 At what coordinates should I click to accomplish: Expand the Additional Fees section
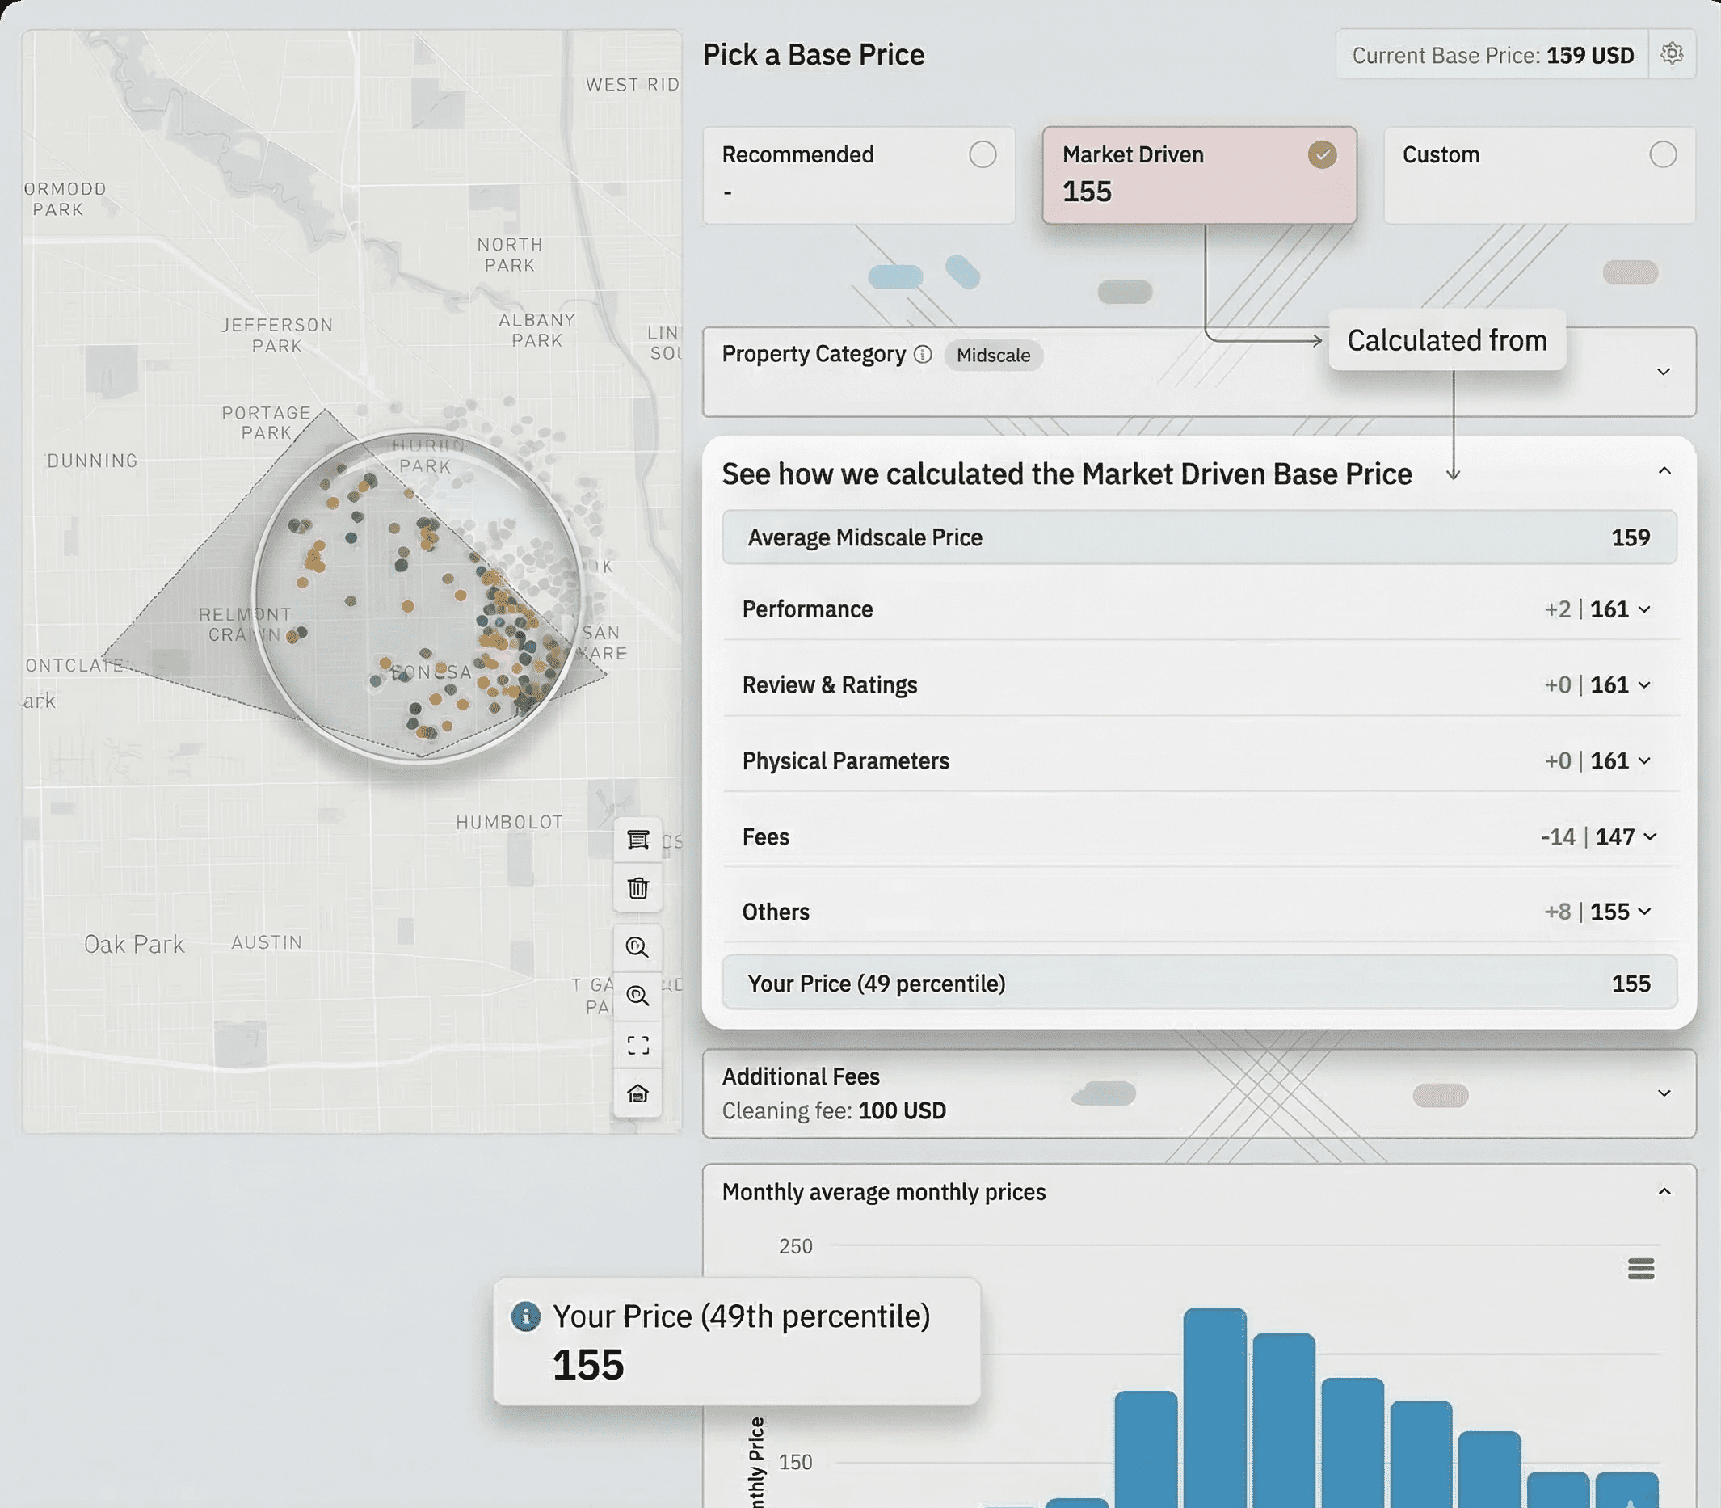pyautogui.click(x=1663, y=1093)
